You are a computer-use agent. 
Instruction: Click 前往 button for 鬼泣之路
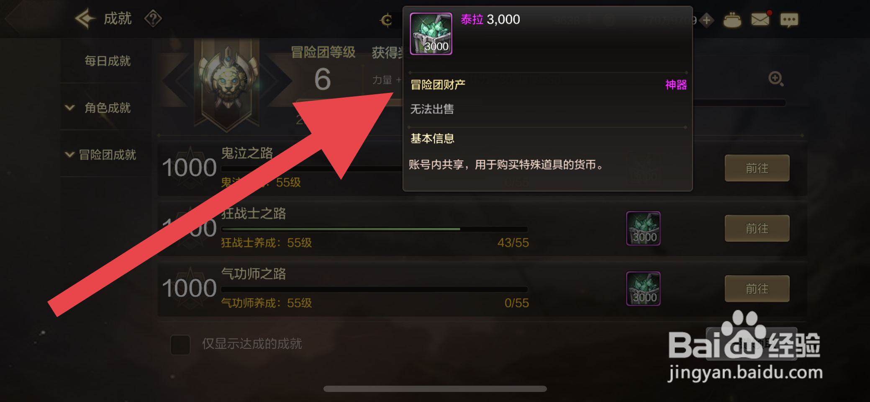click(x=757, y=168)
